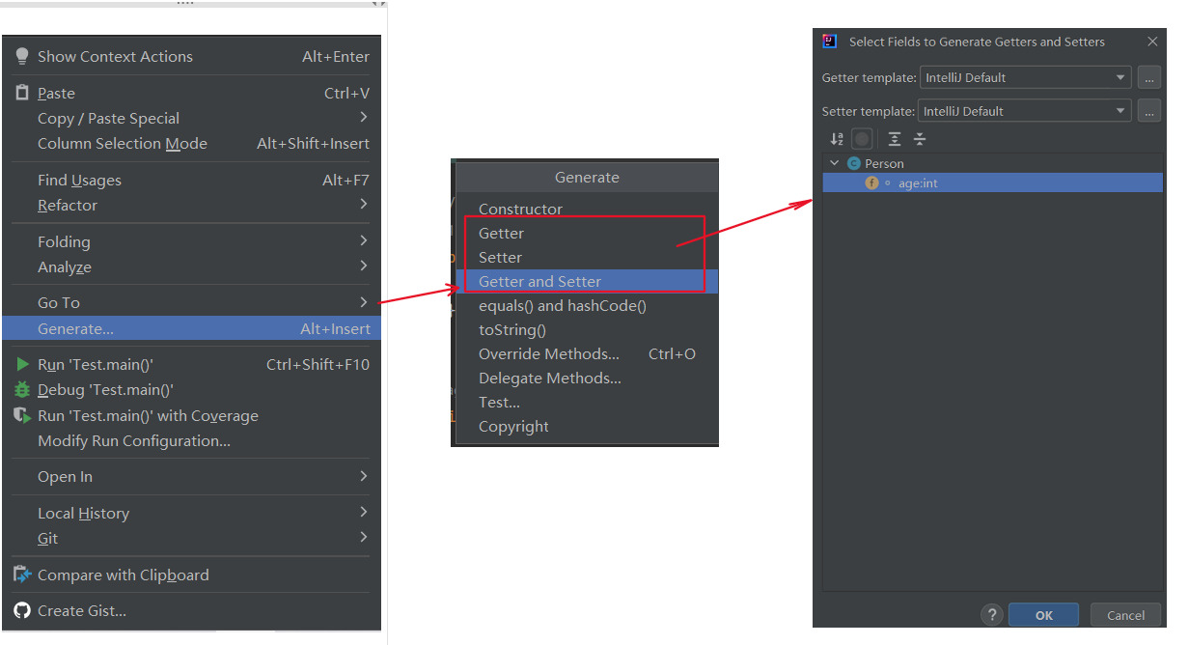Click the GitHub icon beside Create Gist
This screenshot has width=1188, height=645.
22,610
